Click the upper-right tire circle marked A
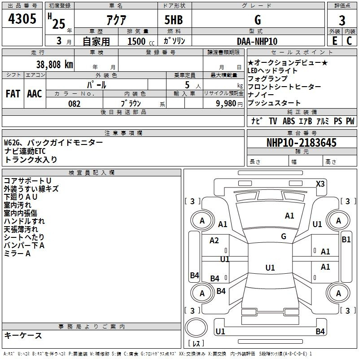The image size is (359, 359). click(338, 220)
